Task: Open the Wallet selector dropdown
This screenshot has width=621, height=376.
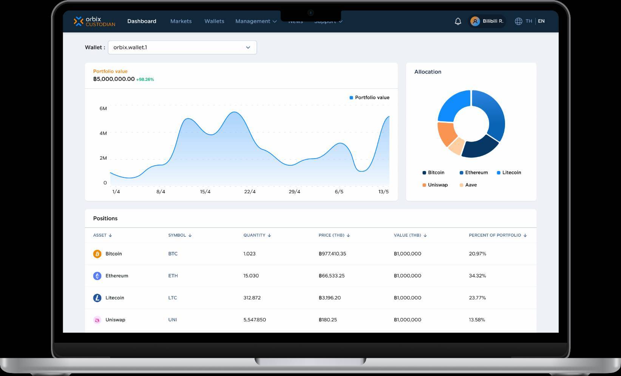Action: coord(182,48)
